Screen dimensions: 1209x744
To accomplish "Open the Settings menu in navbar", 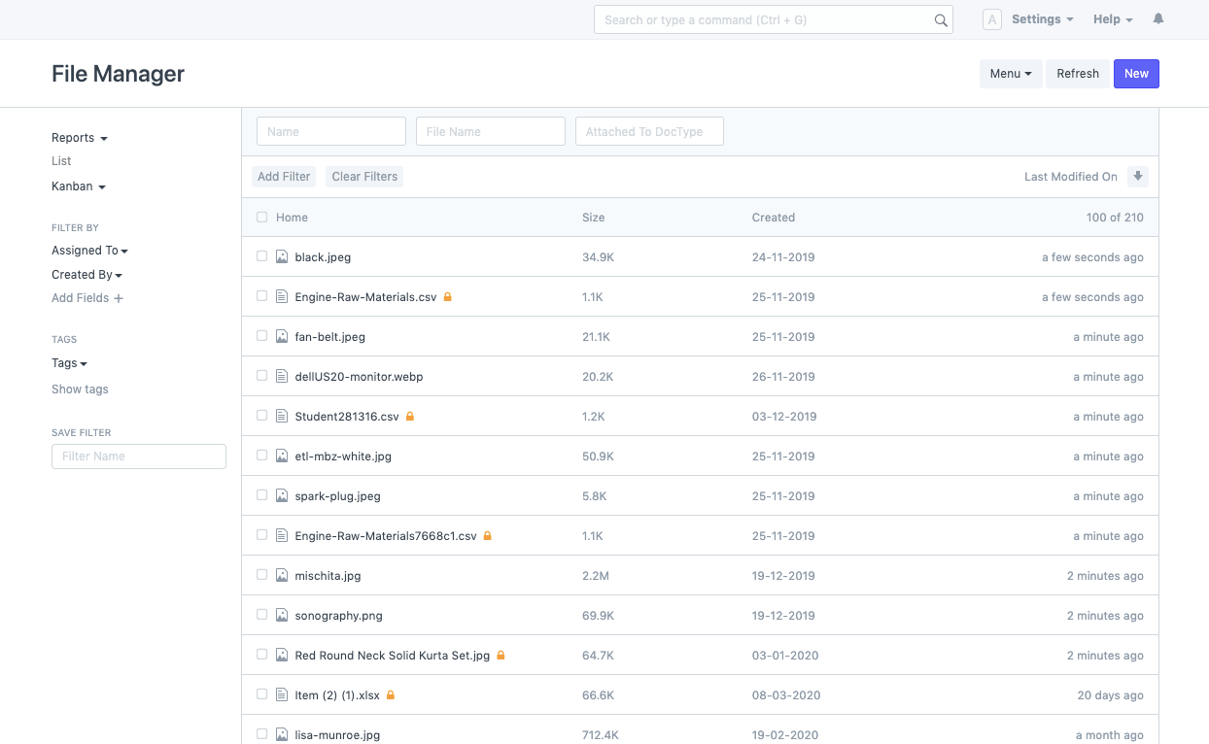I will [x=1042, y=19].
